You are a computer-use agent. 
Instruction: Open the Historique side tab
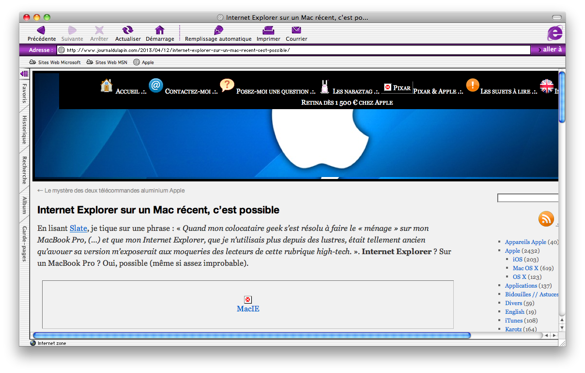24,130
